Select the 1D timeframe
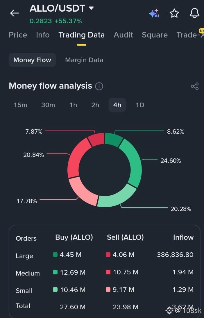Viewport: 204px width, 318px height. point(140,105)
